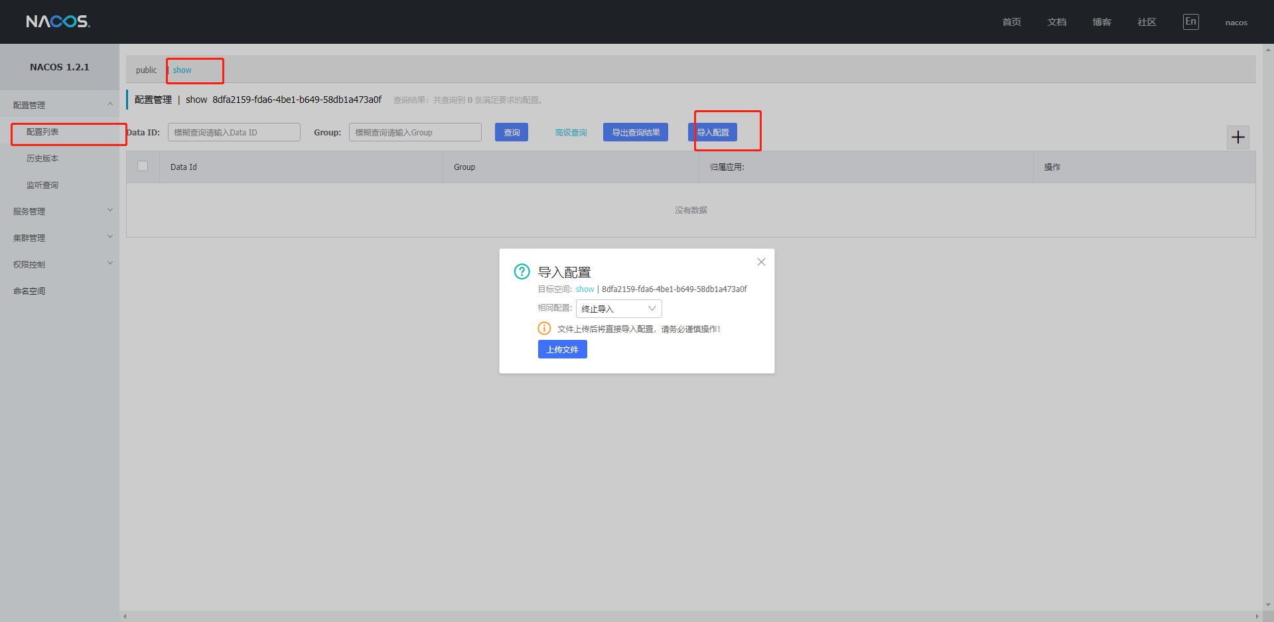Collapse the 配置管理 menu section
Image resolution: width=1274 pixels, height=622 pixels.
60,105
